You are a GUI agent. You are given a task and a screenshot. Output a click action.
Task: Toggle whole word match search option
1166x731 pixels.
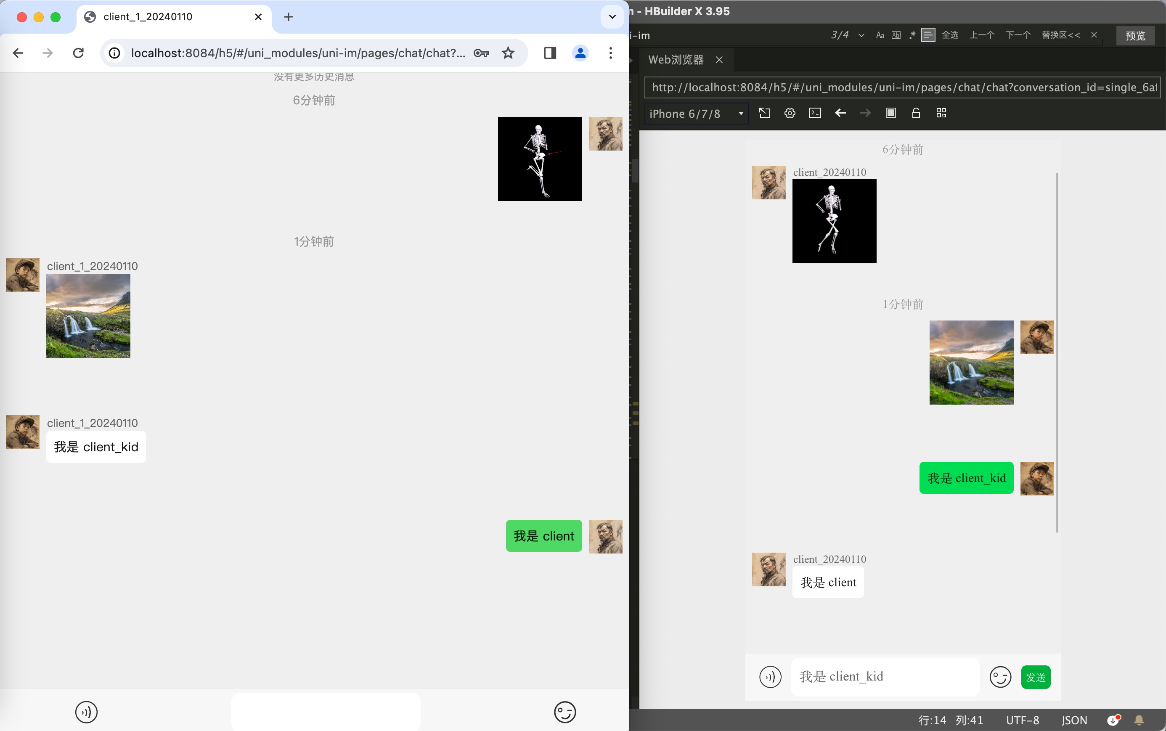[896, 35]
